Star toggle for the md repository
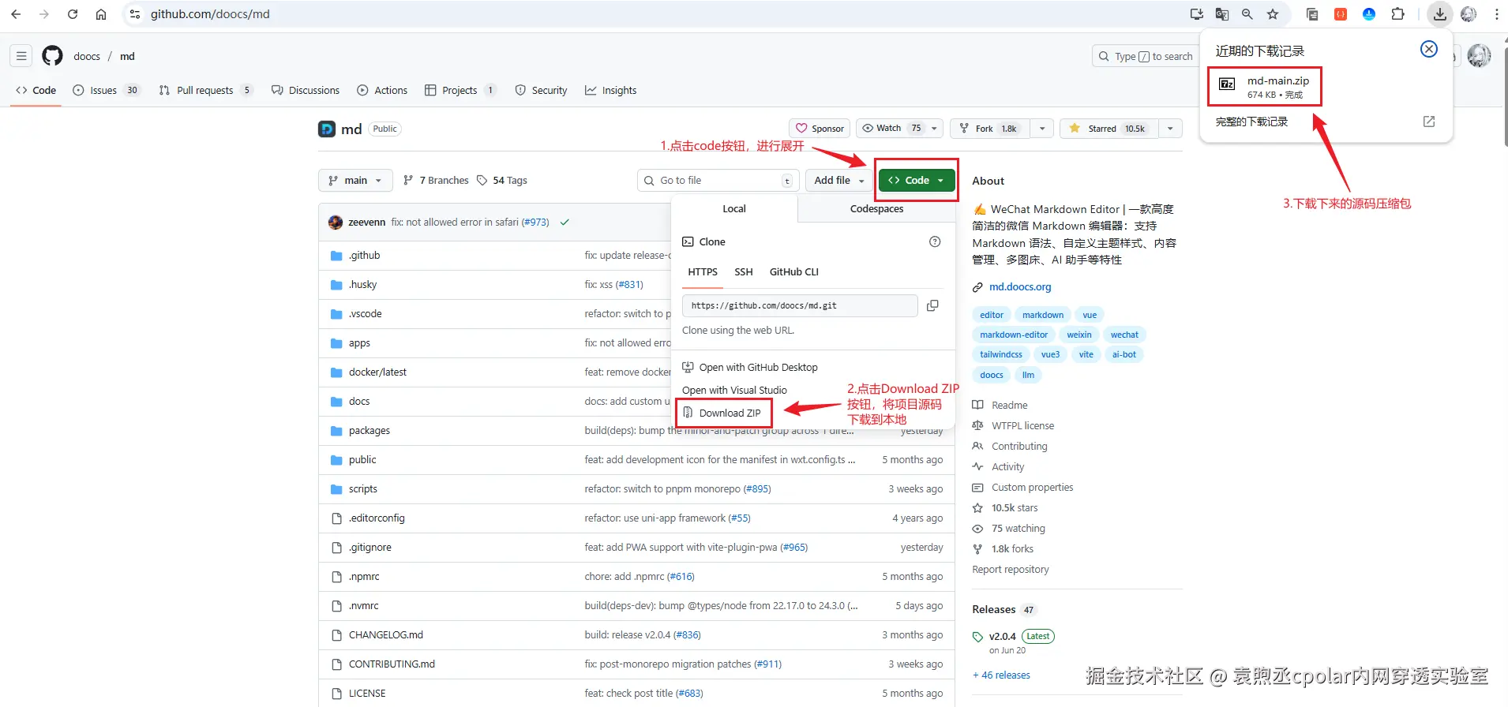The height and width of the screenshot is (707, 1508). click(1109, 129)
